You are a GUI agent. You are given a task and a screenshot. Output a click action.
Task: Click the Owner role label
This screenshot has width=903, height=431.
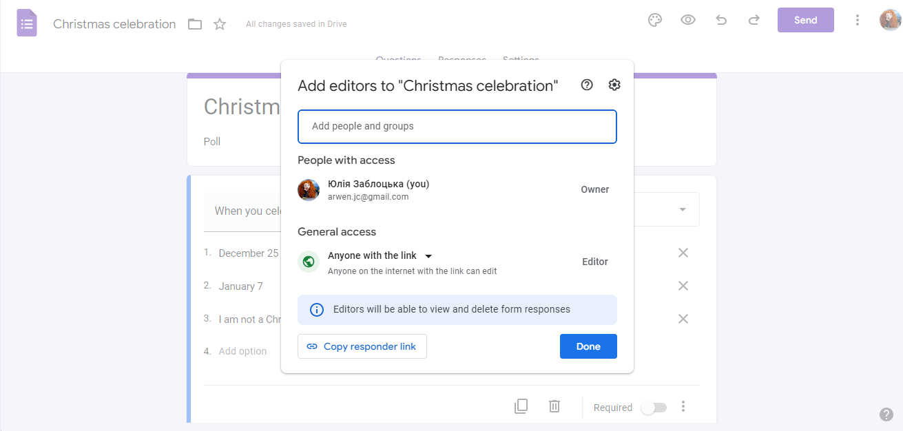coord(595,189)
